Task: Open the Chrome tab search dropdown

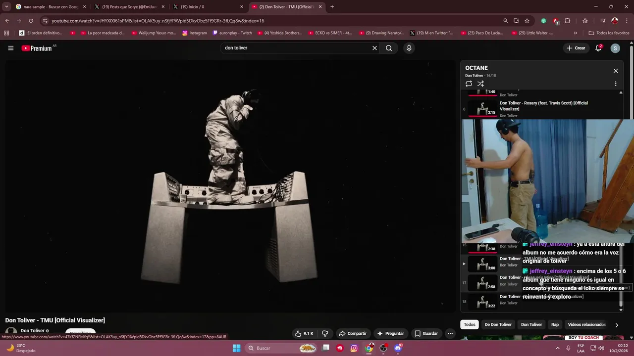Action: click(x=6, y=7)
